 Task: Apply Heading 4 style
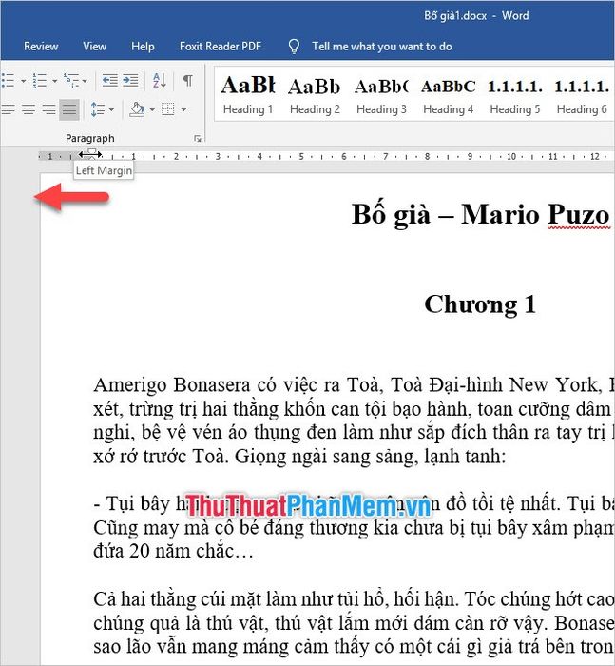449,94
